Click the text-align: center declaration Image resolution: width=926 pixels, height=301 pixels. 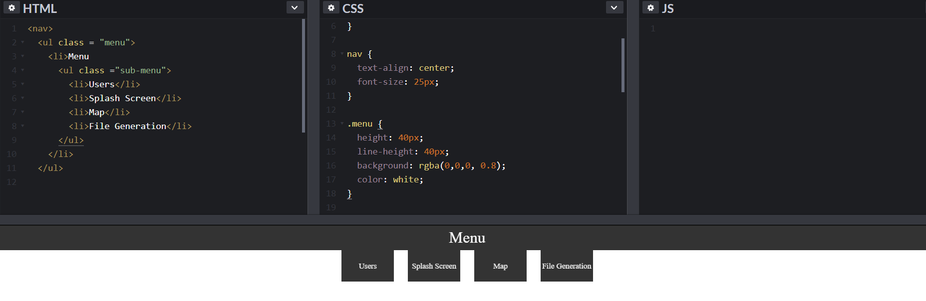coord(405,68)
